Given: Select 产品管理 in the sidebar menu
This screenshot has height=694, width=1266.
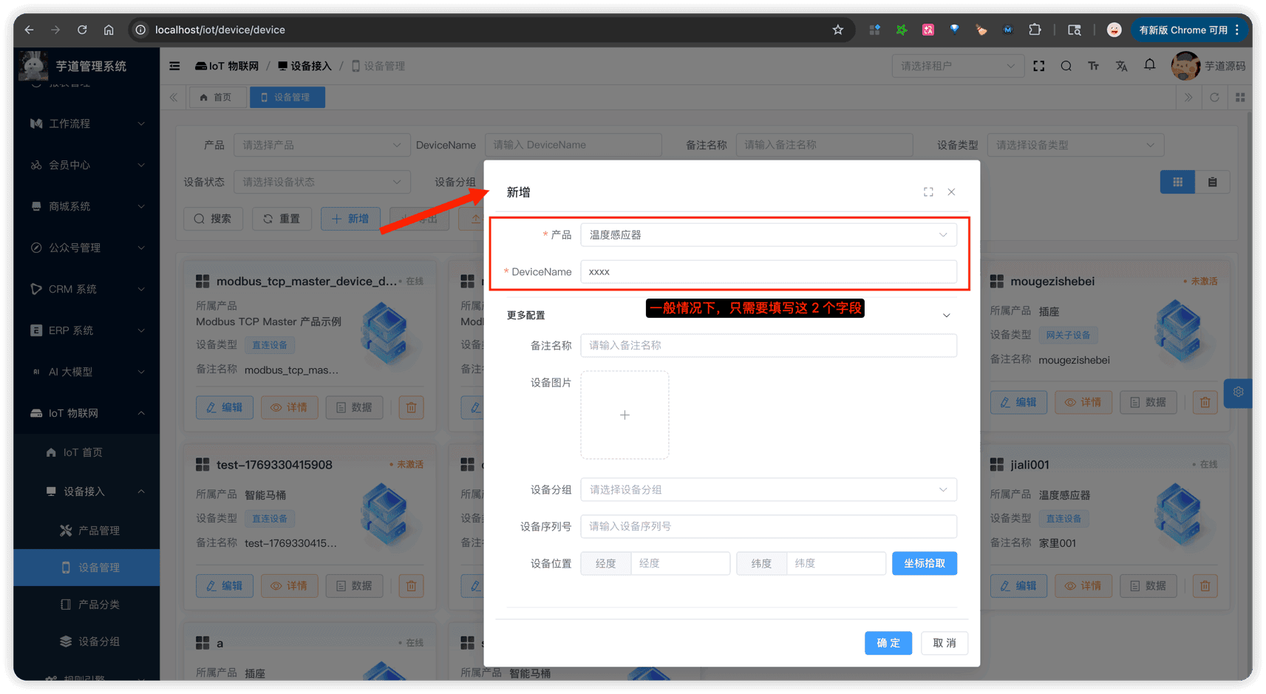Looking at the screenshot, I should point(99,531).
